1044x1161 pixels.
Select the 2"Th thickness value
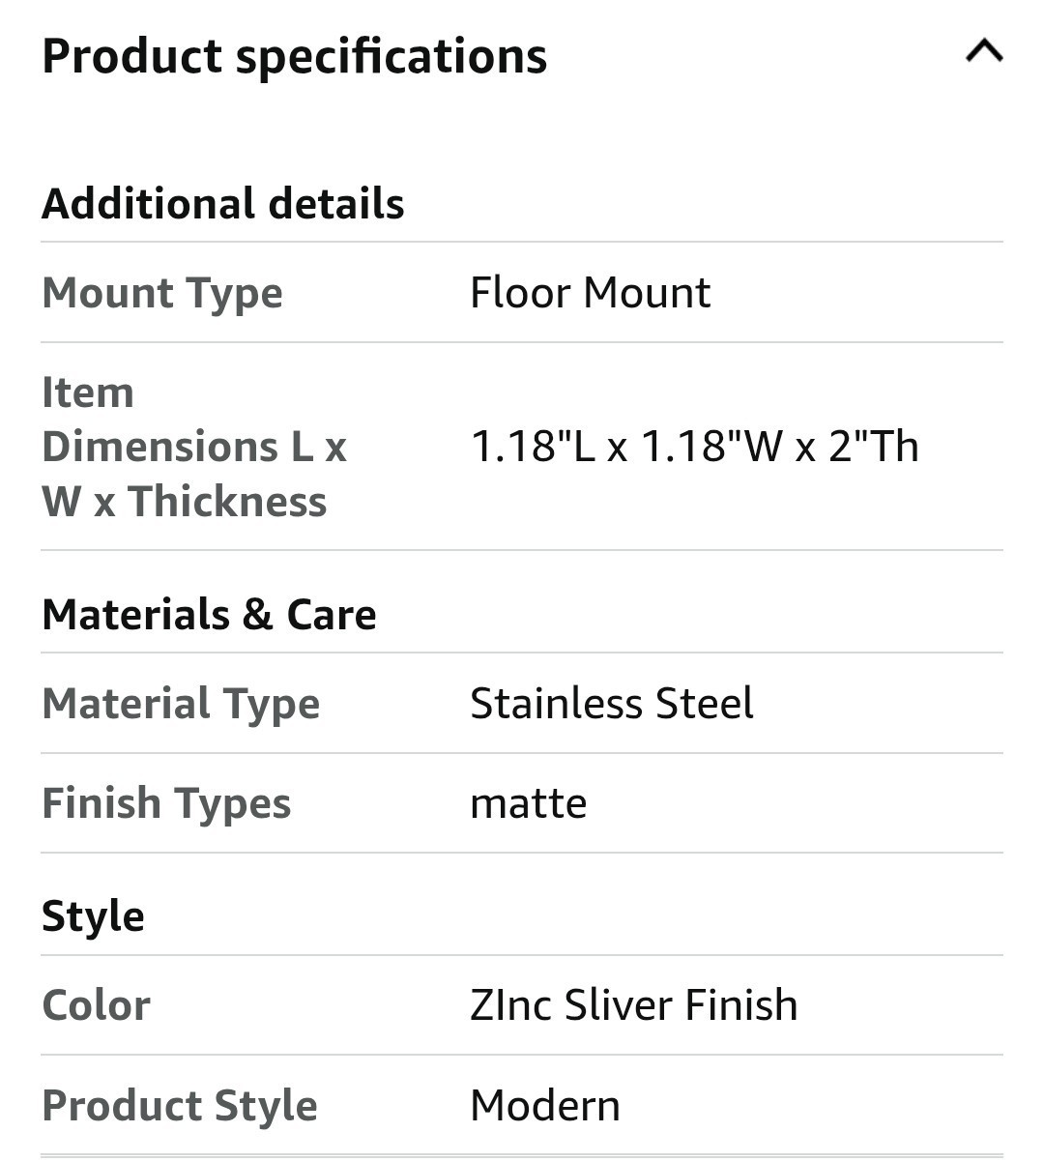point(873,447)
